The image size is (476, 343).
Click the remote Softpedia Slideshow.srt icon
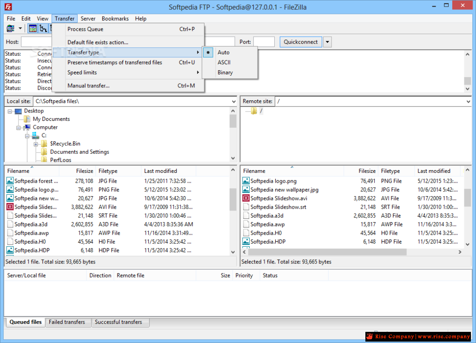pos(246,207)
